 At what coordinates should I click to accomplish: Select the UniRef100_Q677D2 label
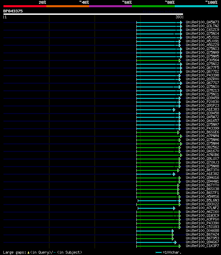coord(202,72)
